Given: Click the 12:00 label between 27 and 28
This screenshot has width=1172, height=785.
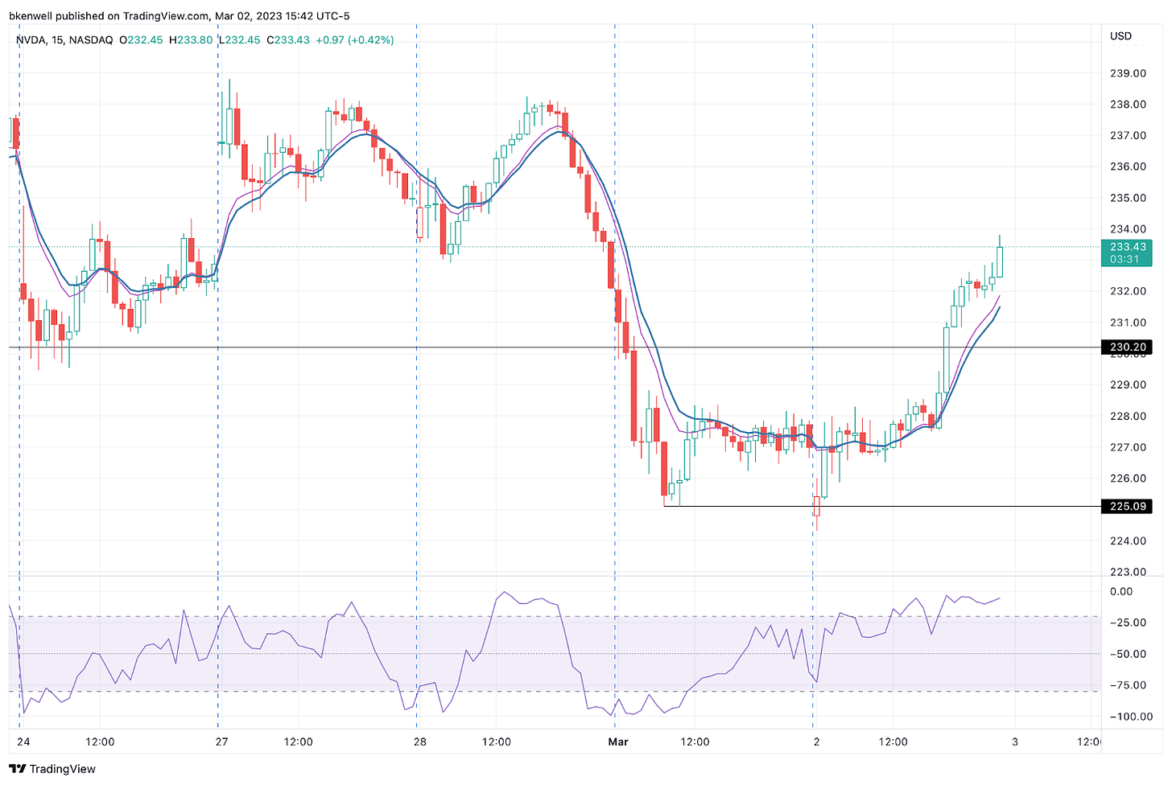Looking at the screenshot, I should point(298,742).
